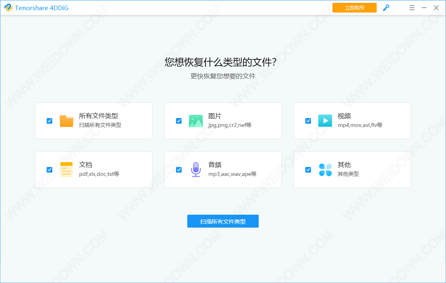Click the blue video play icon

pos(325,121)
